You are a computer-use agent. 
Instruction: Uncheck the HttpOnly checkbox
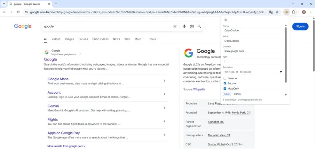pyautogui.click(x=225, y=88)
